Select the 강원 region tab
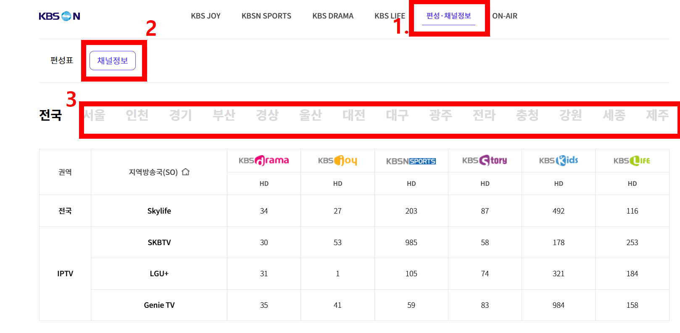The image size is (680, 333). 571,115
